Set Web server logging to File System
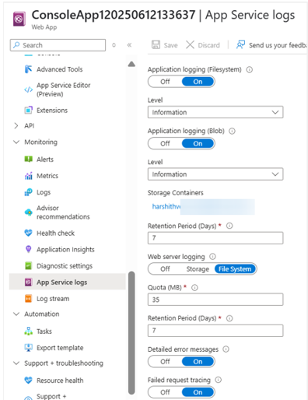The width and height of the screenshot is (308, 400). coord(235,269)
